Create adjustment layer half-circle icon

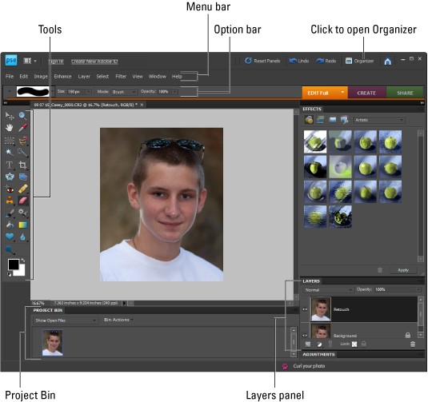tap(319, 344)
